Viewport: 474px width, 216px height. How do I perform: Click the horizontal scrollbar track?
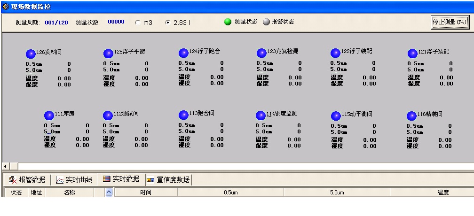coord(246,166)
